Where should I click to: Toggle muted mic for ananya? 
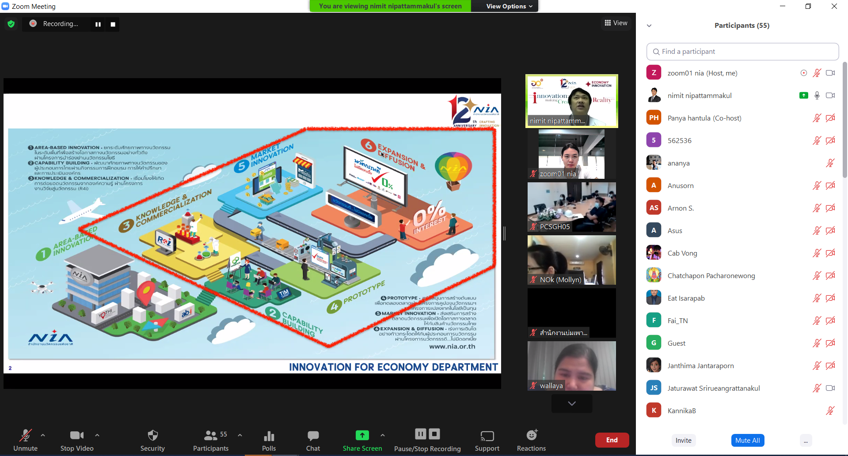(830, 163)
